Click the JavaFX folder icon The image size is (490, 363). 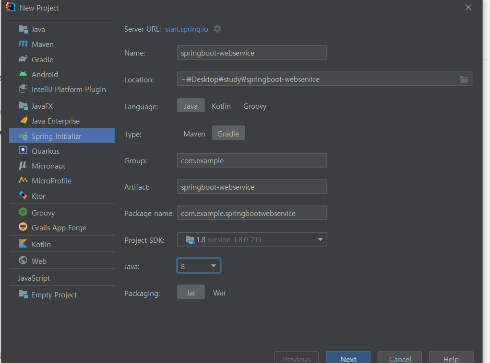point(23,106)
